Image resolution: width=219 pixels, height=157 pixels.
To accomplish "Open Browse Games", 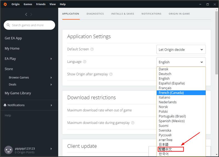I will click(19, 78).
